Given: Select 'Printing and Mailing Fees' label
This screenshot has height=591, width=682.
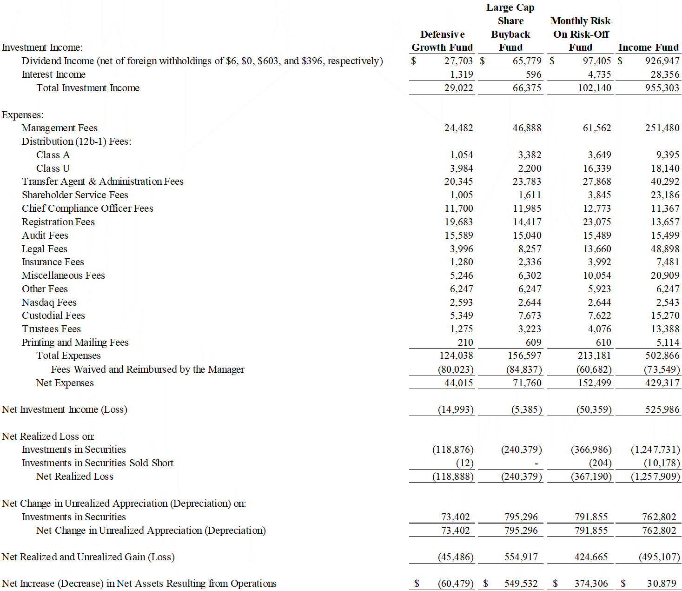Looking at the screenshot, I should coord(75,343).
